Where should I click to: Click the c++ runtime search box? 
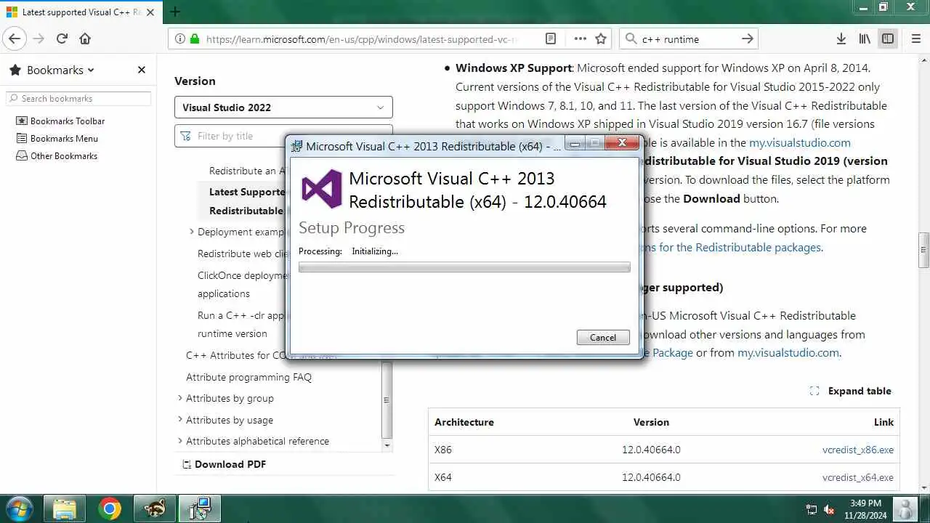pos(687,38)
